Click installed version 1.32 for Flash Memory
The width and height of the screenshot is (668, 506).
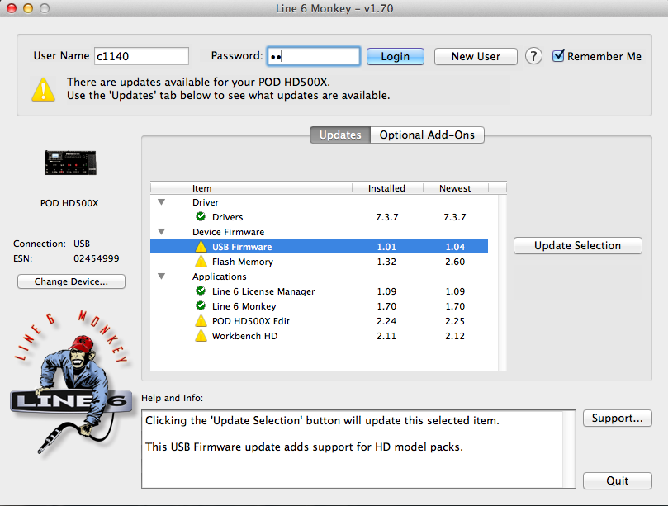pos(386,262)
